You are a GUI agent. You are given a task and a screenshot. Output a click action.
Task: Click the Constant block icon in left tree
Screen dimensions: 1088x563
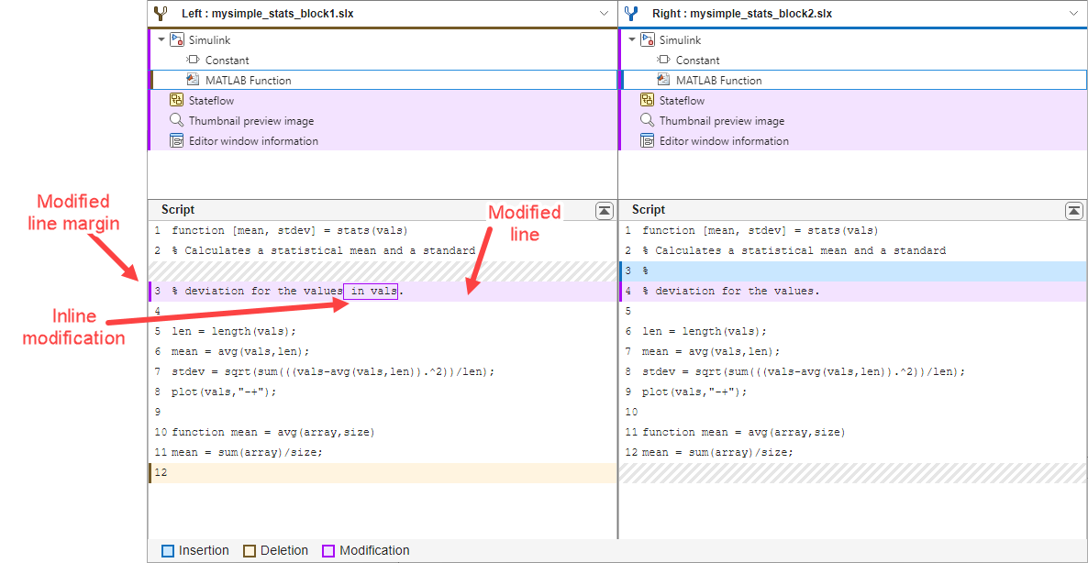(194, 61)
